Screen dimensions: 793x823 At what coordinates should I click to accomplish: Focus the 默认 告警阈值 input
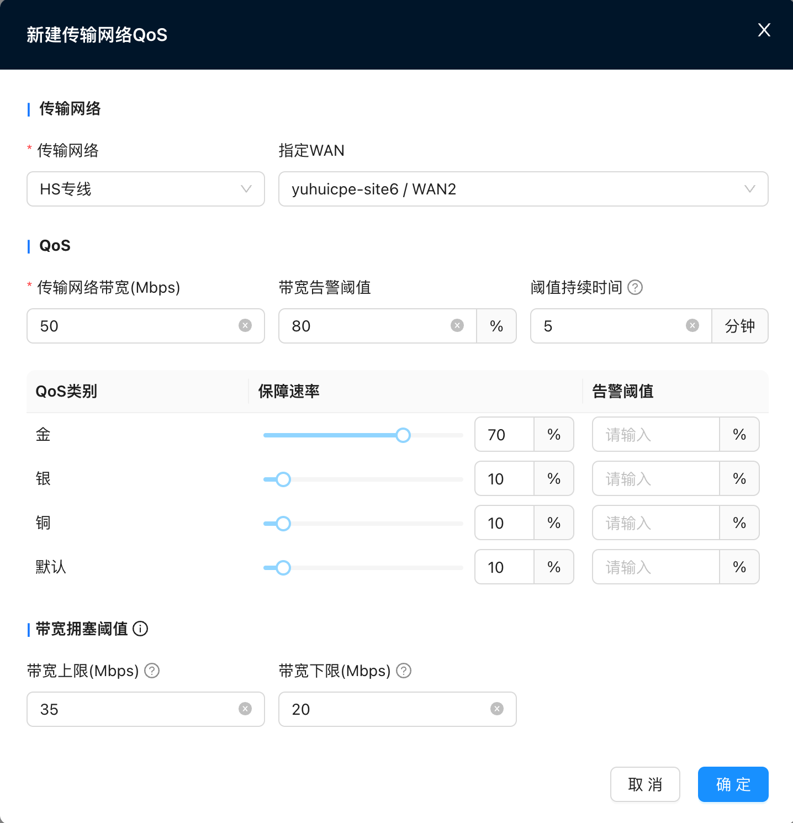tap(656, 567)
